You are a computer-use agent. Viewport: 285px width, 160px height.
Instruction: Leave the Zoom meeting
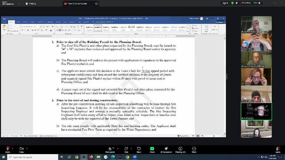[278, 149]
